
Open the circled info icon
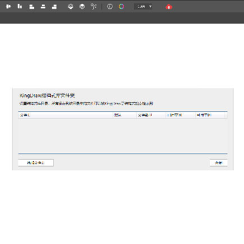point(110,7)
